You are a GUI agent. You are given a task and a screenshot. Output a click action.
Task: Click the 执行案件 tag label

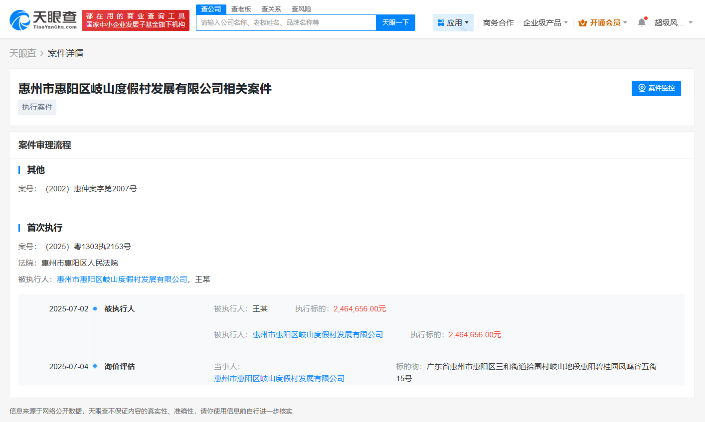point(37,107)
